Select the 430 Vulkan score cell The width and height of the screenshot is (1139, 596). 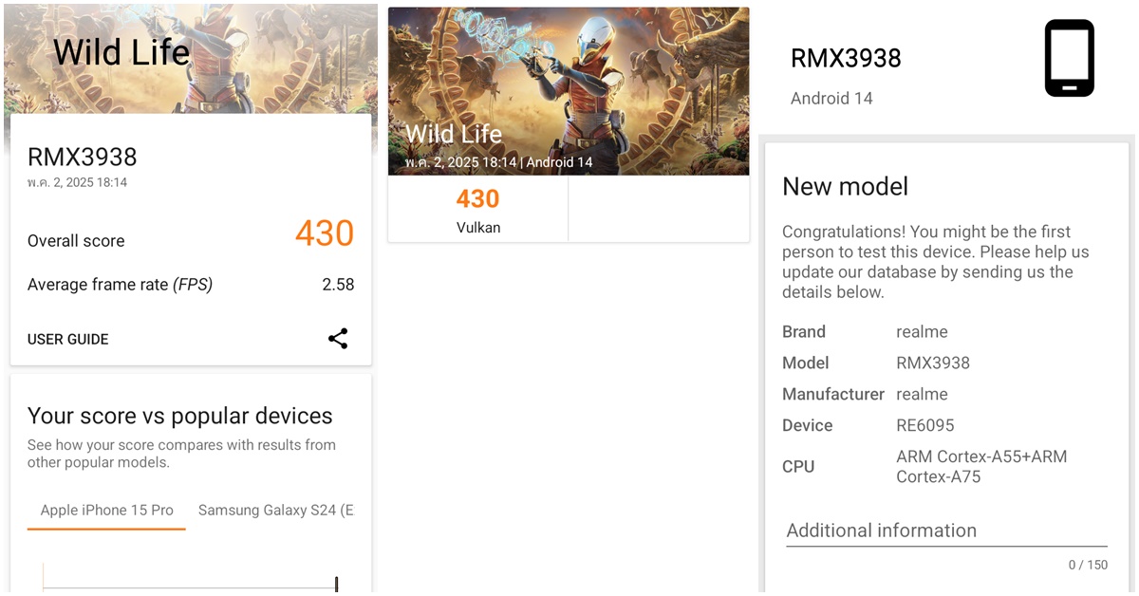click(477, 210)
